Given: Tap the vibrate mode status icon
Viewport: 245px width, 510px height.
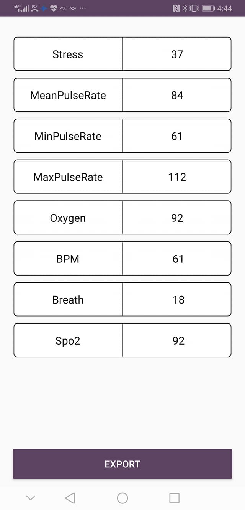Looking at the screenshot, I should point(194,8).
